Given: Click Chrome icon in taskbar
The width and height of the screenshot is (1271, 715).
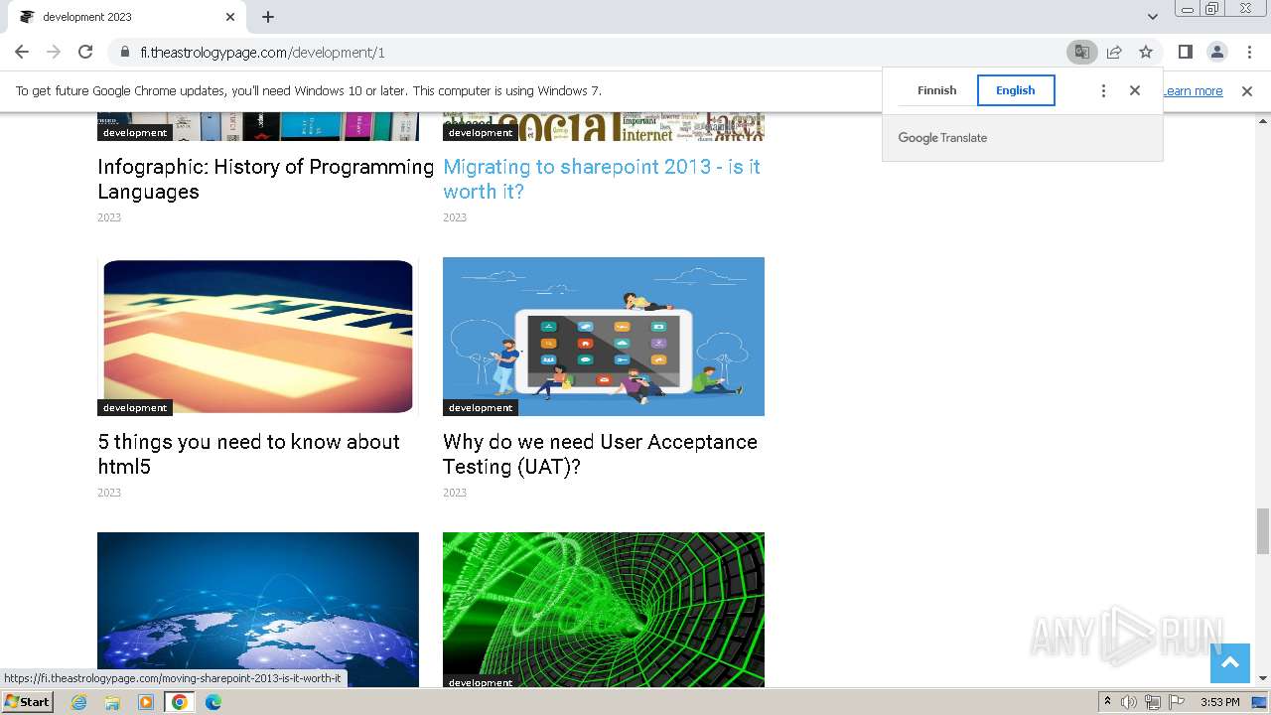Looking at the screenshot, I should 180,702.
